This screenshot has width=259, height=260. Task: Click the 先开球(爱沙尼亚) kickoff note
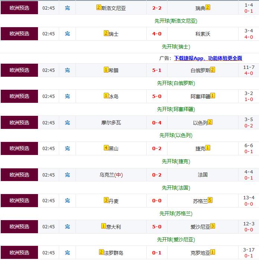tap(176, 240)
